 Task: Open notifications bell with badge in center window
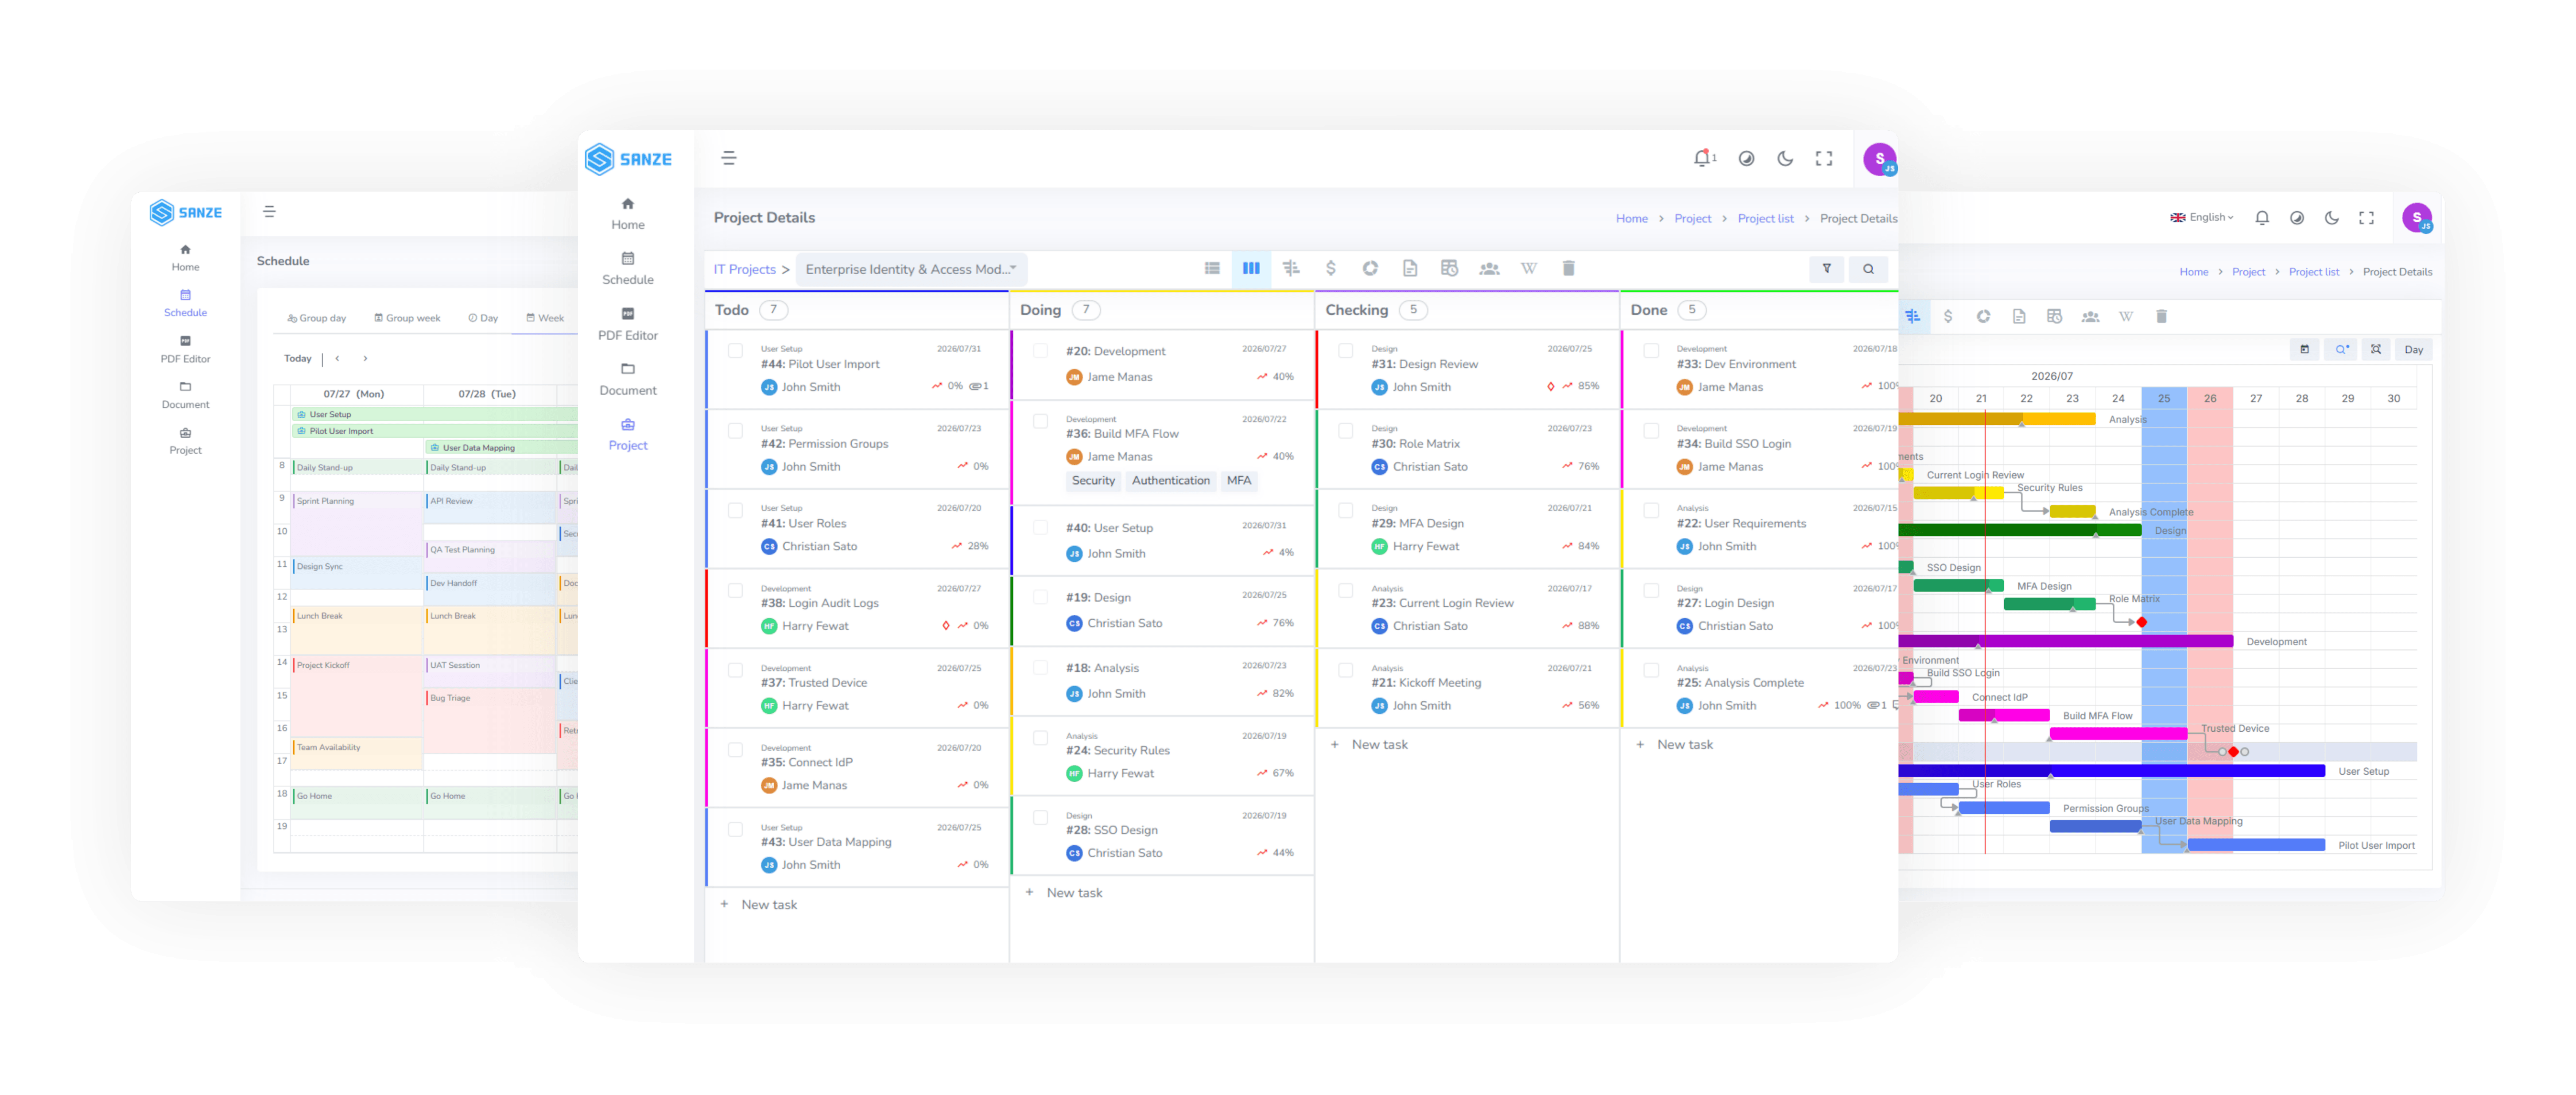[x=1703, y=158]
